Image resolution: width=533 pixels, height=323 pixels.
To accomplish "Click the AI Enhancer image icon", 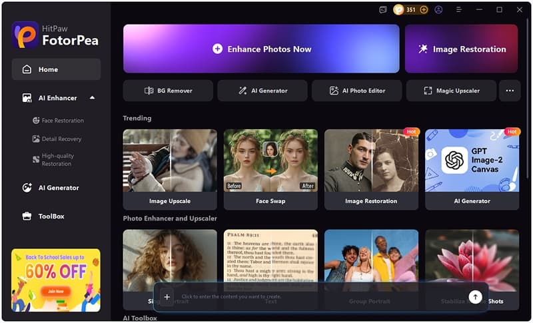I will click(x=27, y=98).
